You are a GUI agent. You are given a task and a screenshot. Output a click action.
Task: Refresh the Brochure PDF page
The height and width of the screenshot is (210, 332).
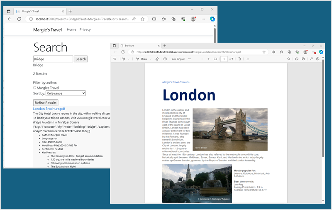click(x=123, y=52)
